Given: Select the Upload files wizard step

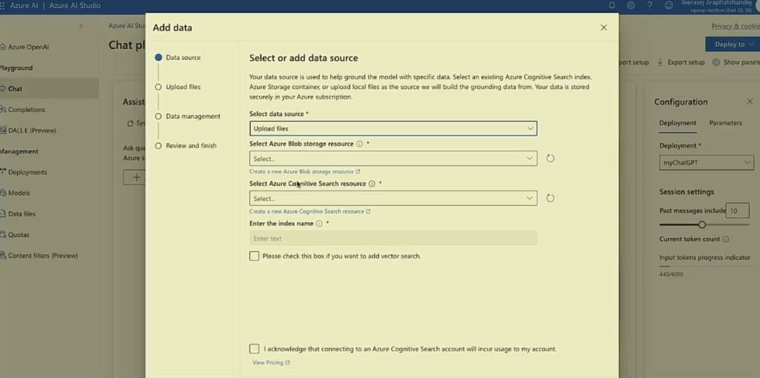Looking at the screenshot, I should 178,87.
